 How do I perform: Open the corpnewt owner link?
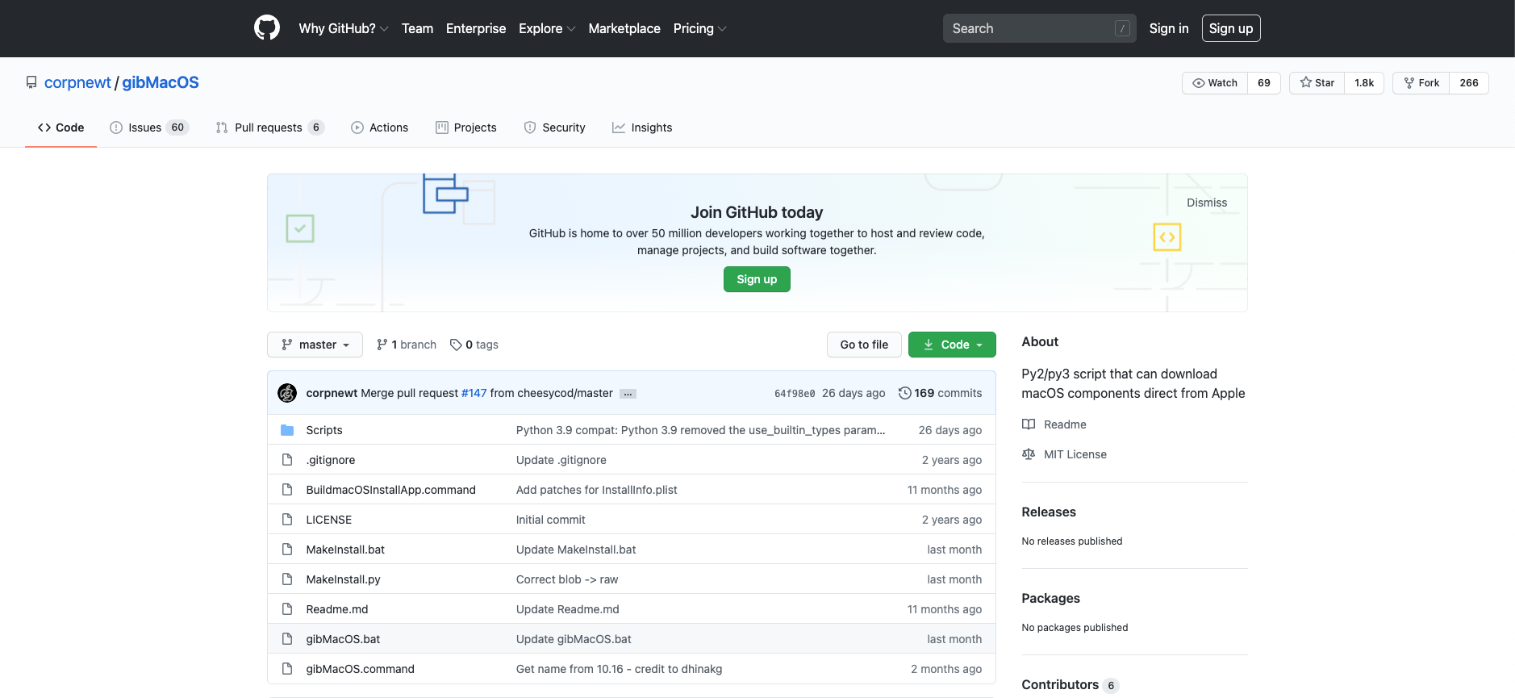click(77, 82)
